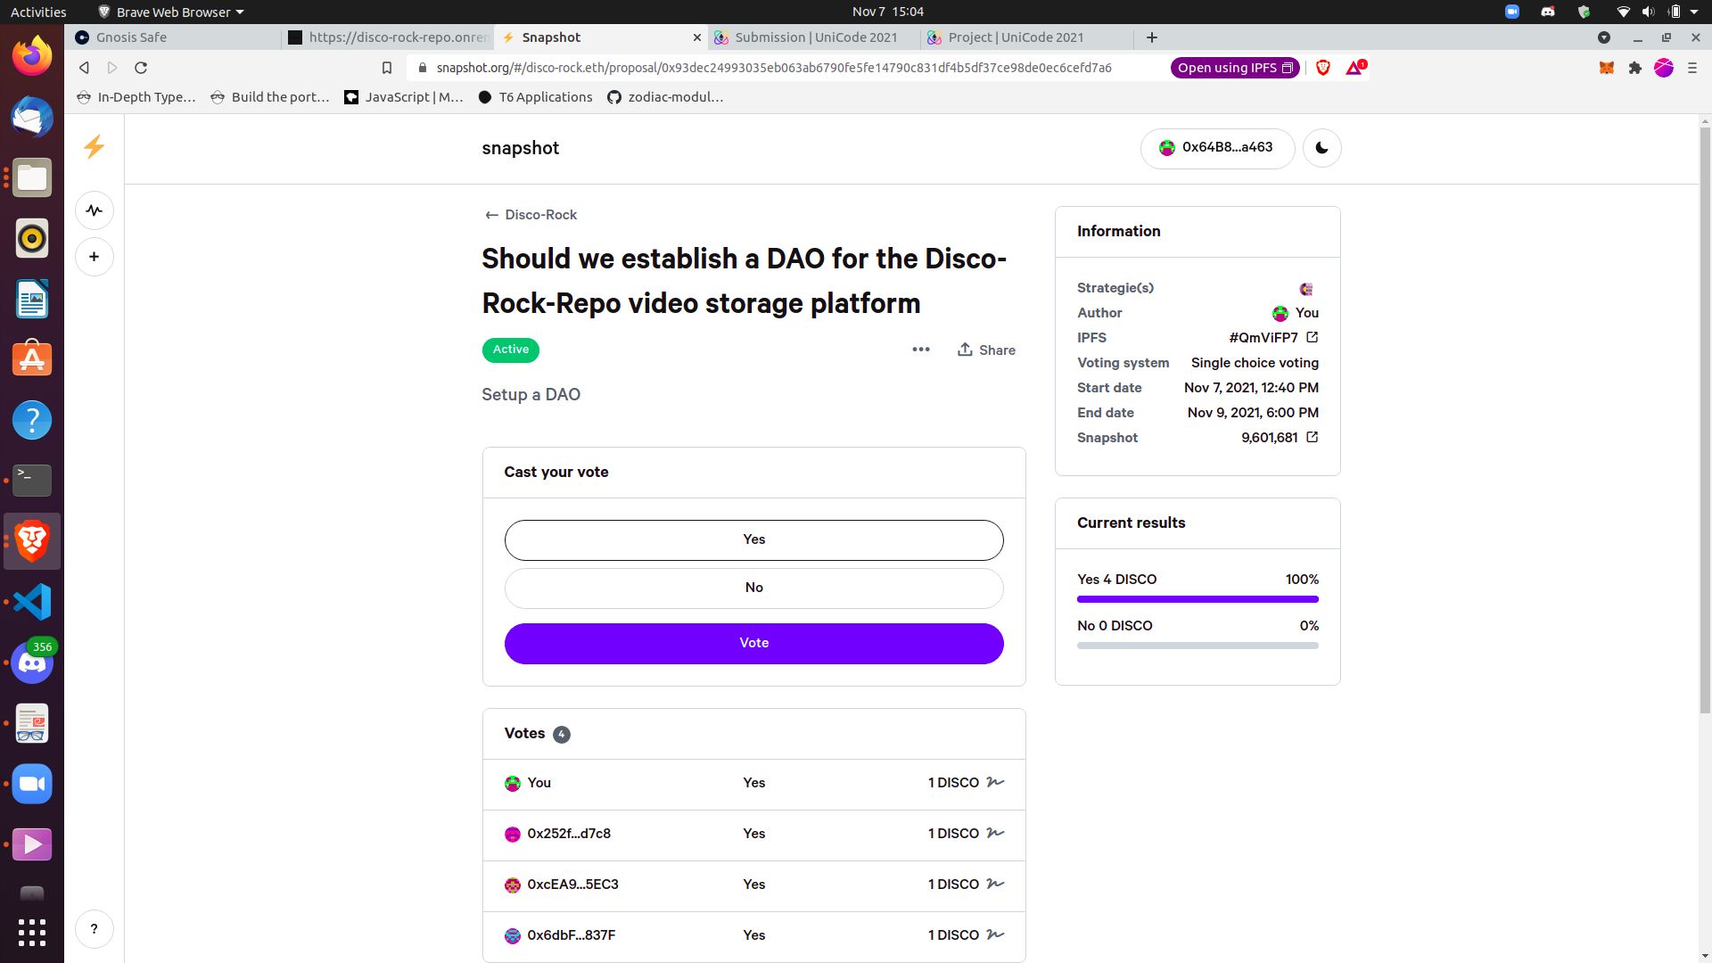
Task: Toggle dark mode with moon icon
Action: [x=1321, y=147]
